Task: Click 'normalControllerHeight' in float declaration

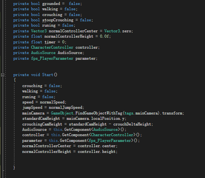Action: point(69,37)
